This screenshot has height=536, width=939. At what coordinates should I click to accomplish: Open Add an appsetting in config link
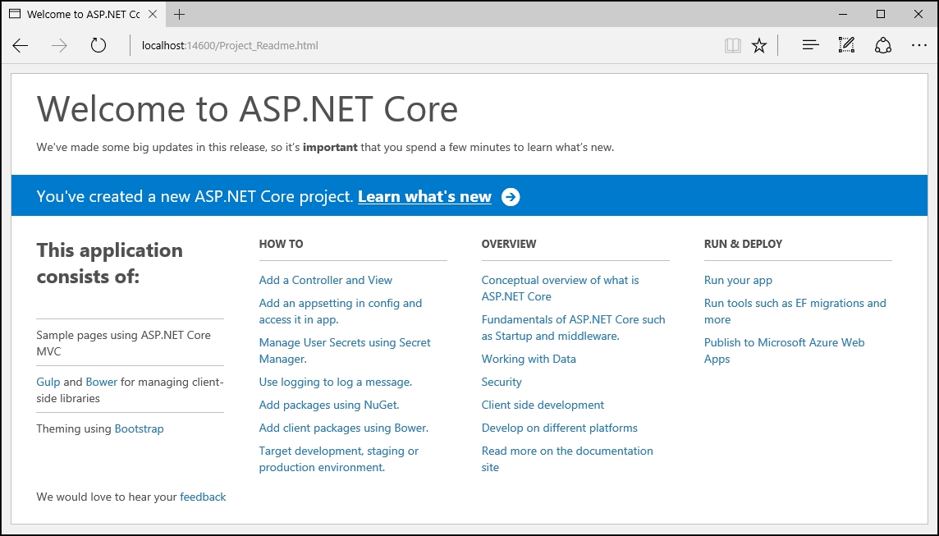pyautogui.click(x=340, y=311)
